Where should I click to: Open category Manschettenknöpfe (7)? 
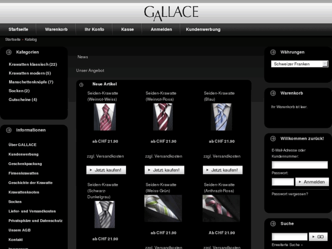31,82
